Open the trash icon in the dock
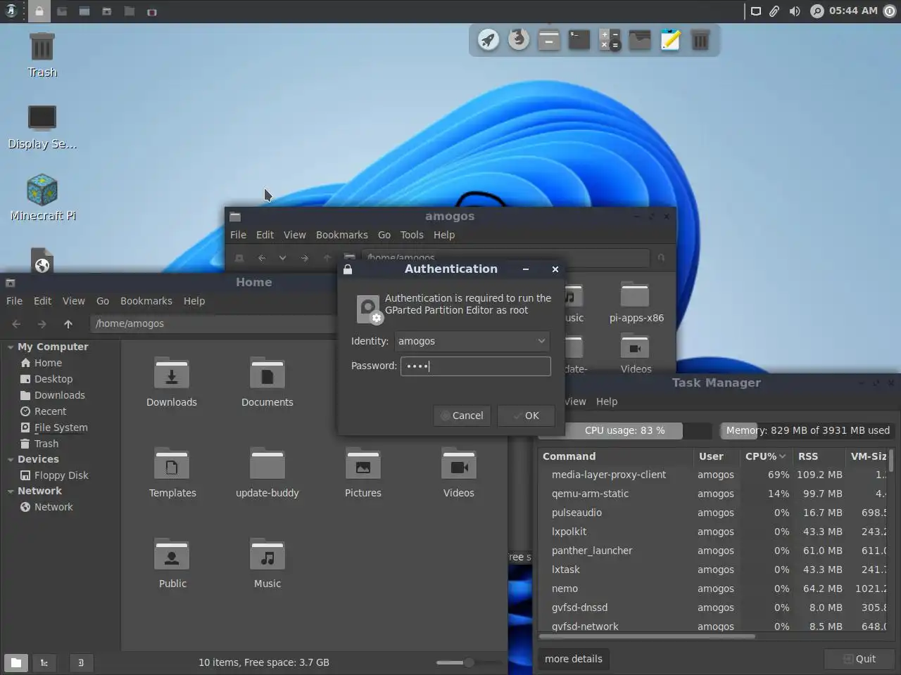The width and height of the screenshot is (901, 675). [700, 40]
